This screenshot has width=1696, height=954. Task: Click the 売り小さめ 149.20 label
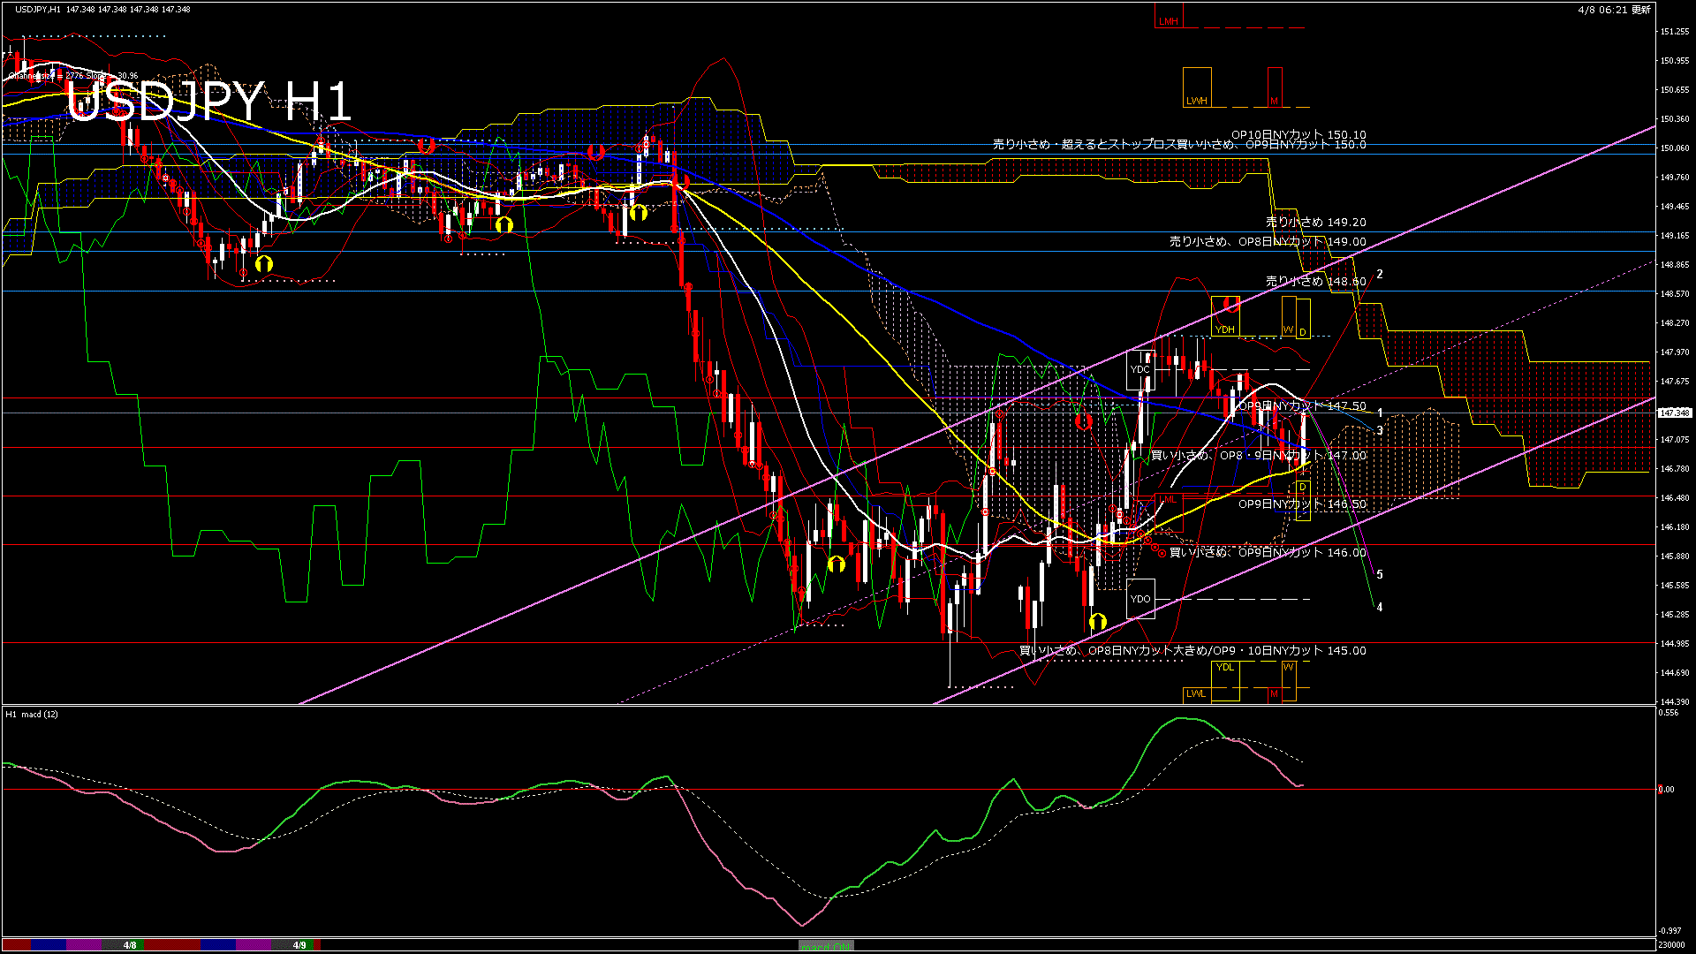[1316, 223]
